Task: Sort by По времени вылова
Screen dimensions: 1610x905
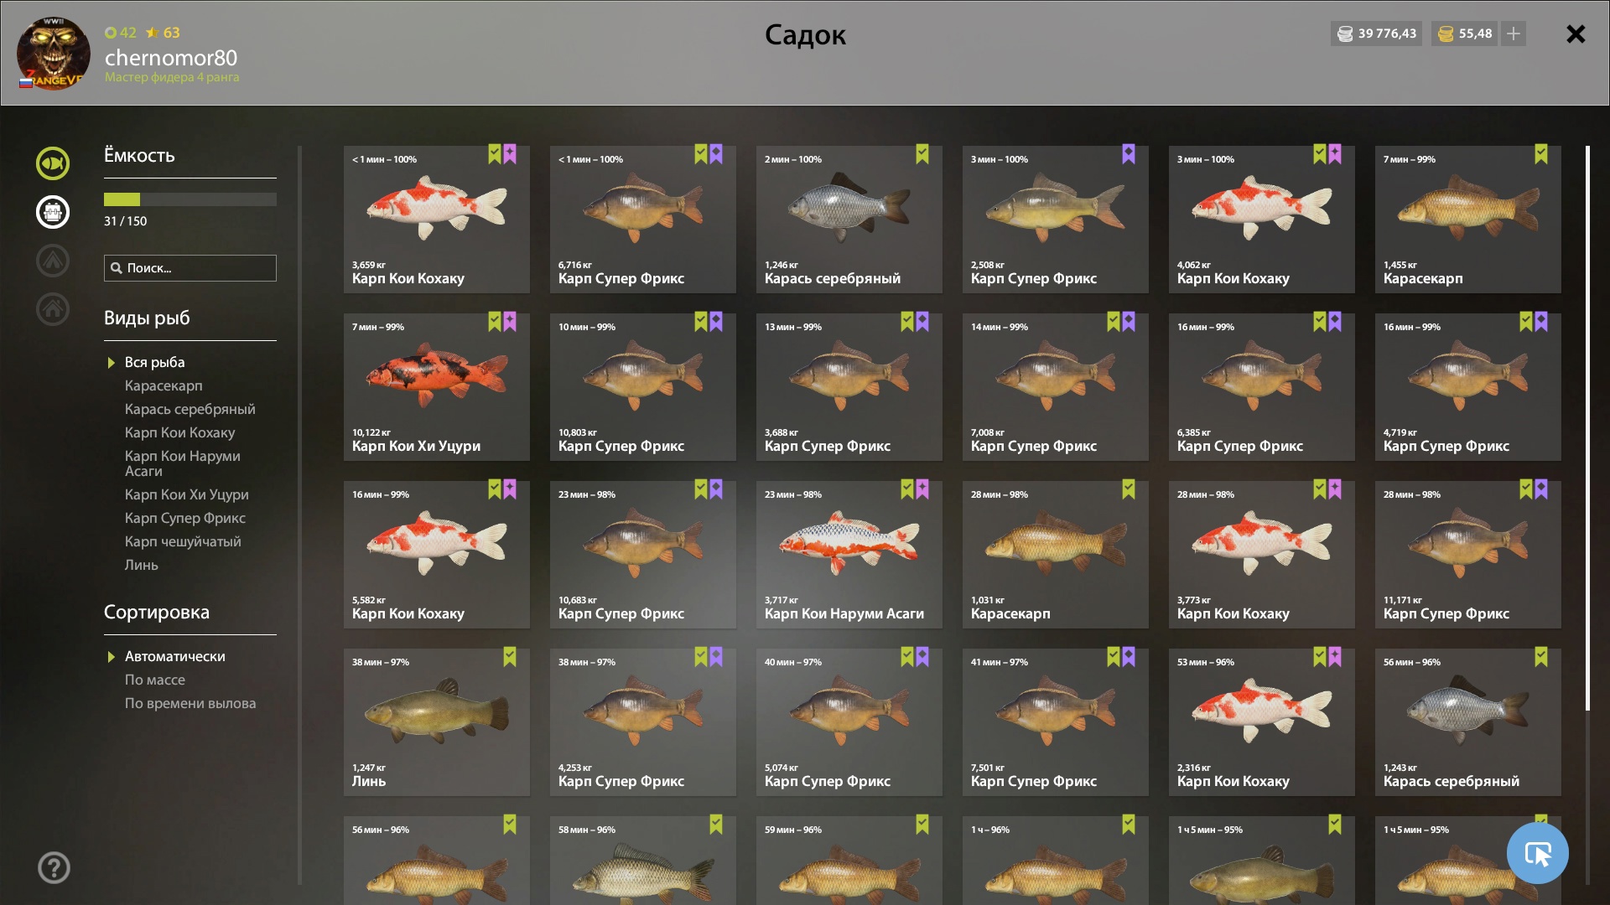Action: (190, 703)
